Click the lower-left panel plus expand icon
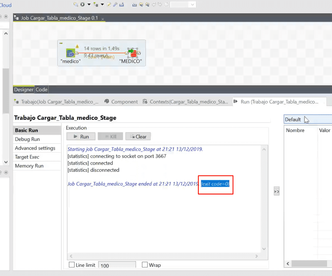This screenshot has width=332, height=276. (x=6, y=172)
